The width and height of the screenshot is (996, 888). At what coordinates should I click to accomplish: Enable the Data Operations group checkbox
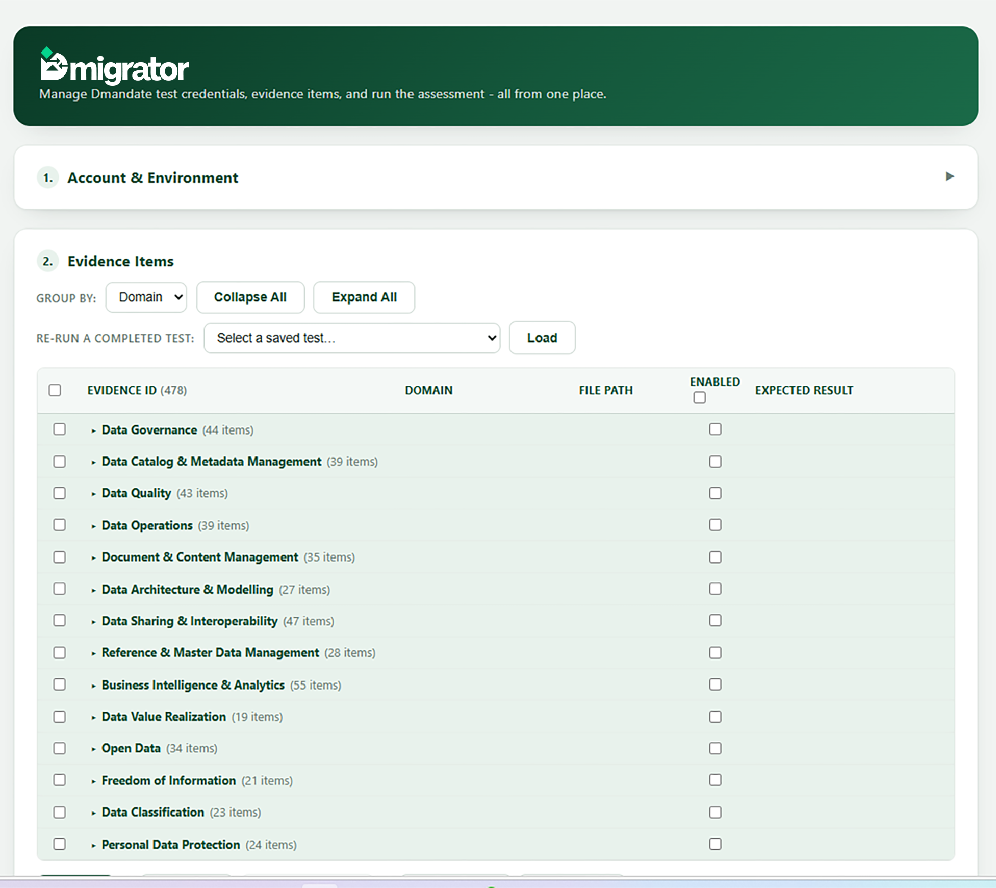point(715,525)
